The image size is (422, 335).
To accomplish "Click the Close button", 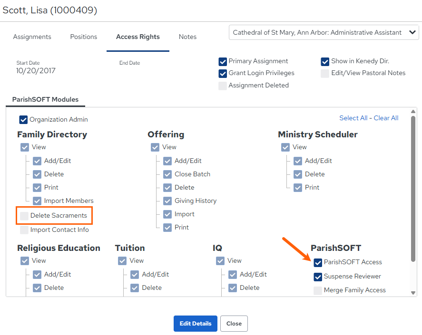I will click(x=234, y=324).
